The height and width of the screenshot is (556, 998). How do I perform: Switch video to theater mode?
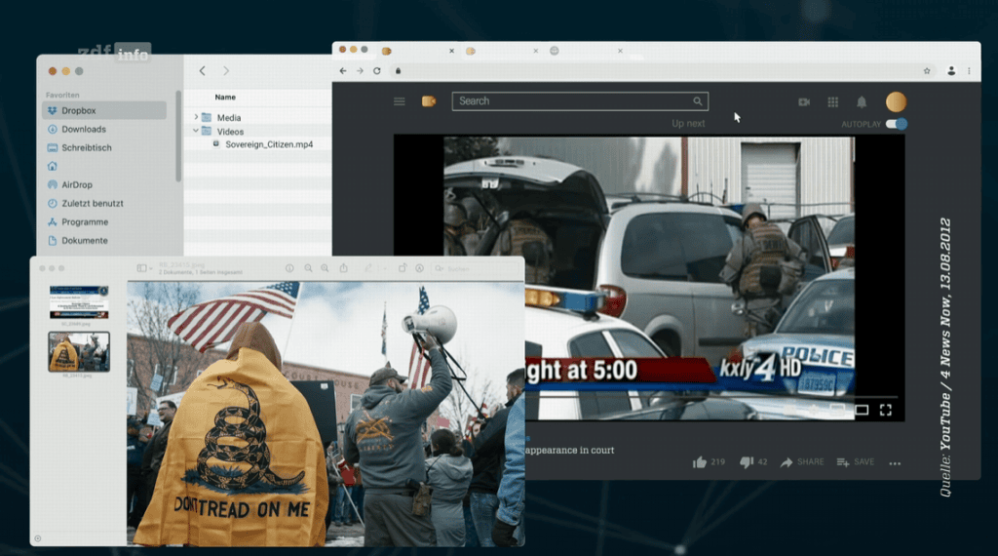862,410
